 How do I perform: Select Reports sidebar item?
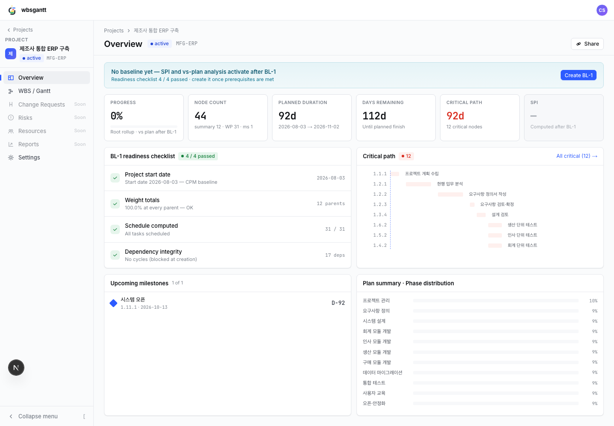click(46, 144)
